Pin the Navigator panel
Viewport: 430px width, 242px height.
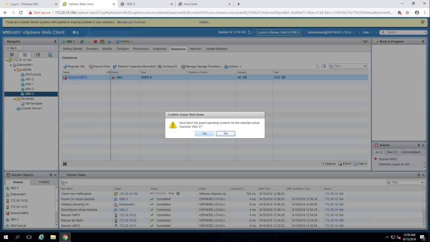[x=55, y=42]
